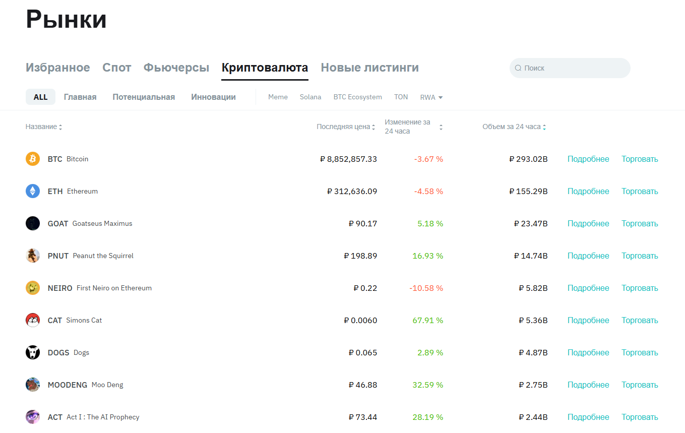The image size is (685, 433).
Task: Select the Инновации filter
Action: point(213,97)
